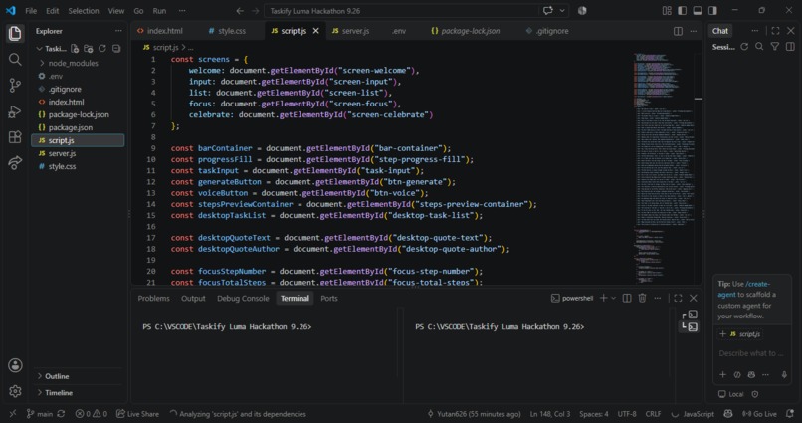Click Live Share in status bar
Viewport: 802px width, 423px height.
(137, 414)
